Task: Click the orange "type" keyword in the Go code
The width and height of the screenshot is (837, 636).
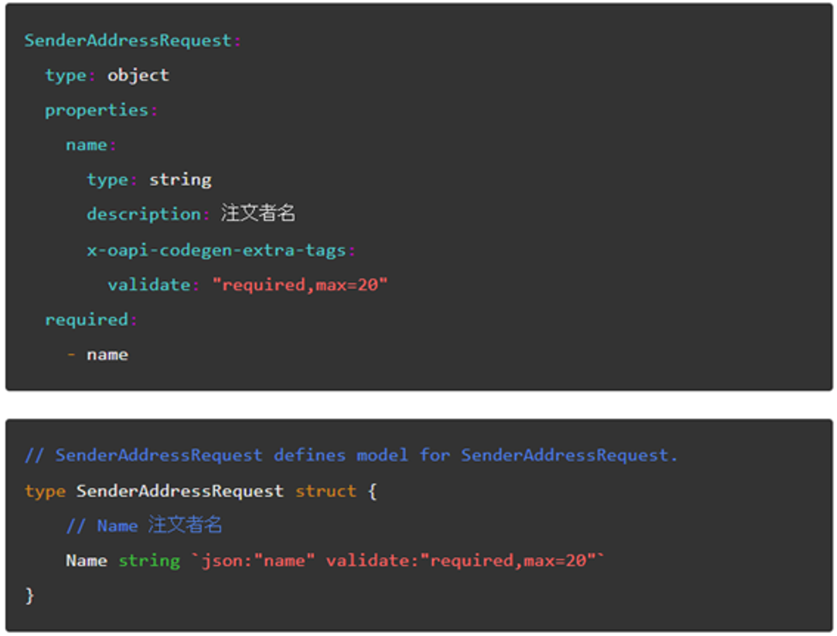Action: tap(45, 491)
